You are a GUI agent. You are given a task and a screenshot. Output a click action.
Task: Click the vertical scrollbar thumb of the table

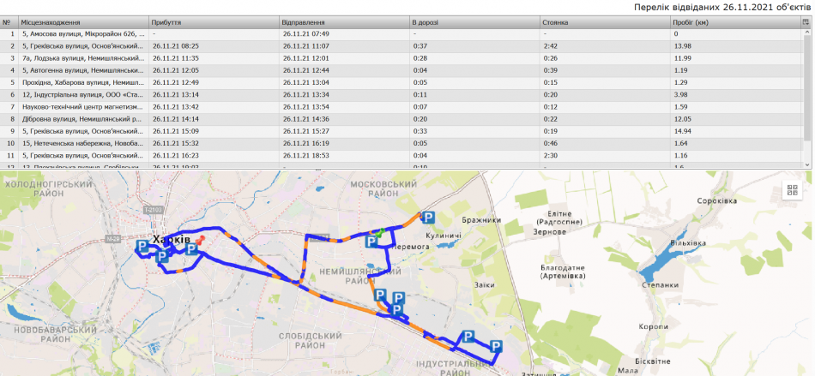[x=806, y=86]
